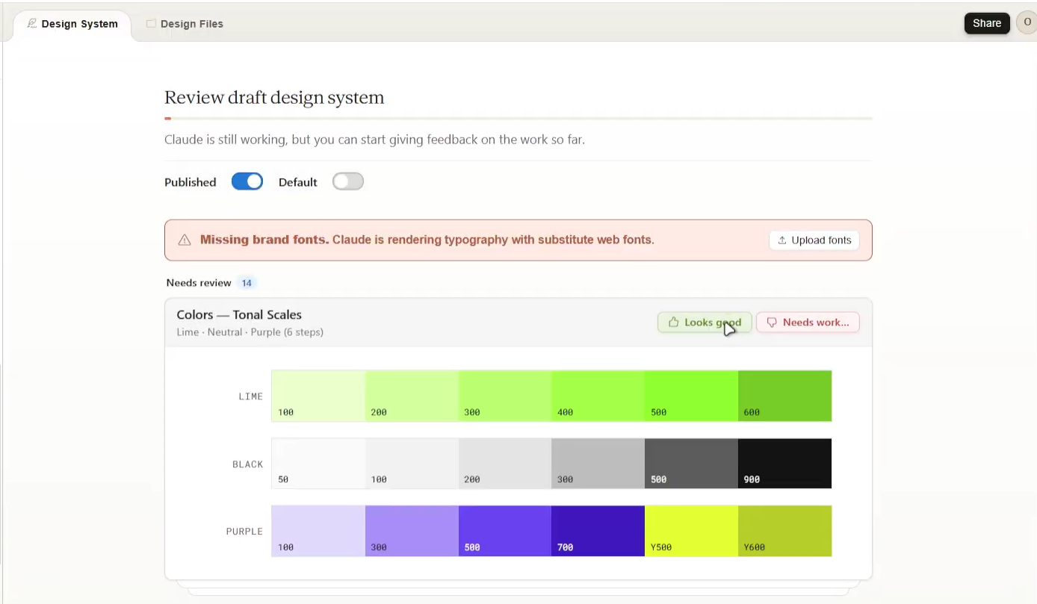Click the thumbs-down icon on Needs work

pyautogui.click(x=772, y=323)
